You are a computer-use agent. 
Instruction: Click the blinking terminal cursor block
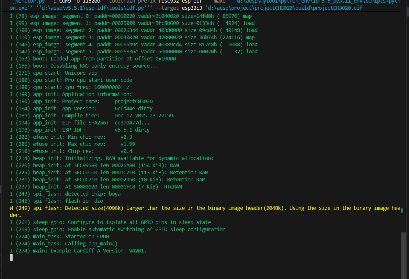pyautogui.click(x=11, y=257)
